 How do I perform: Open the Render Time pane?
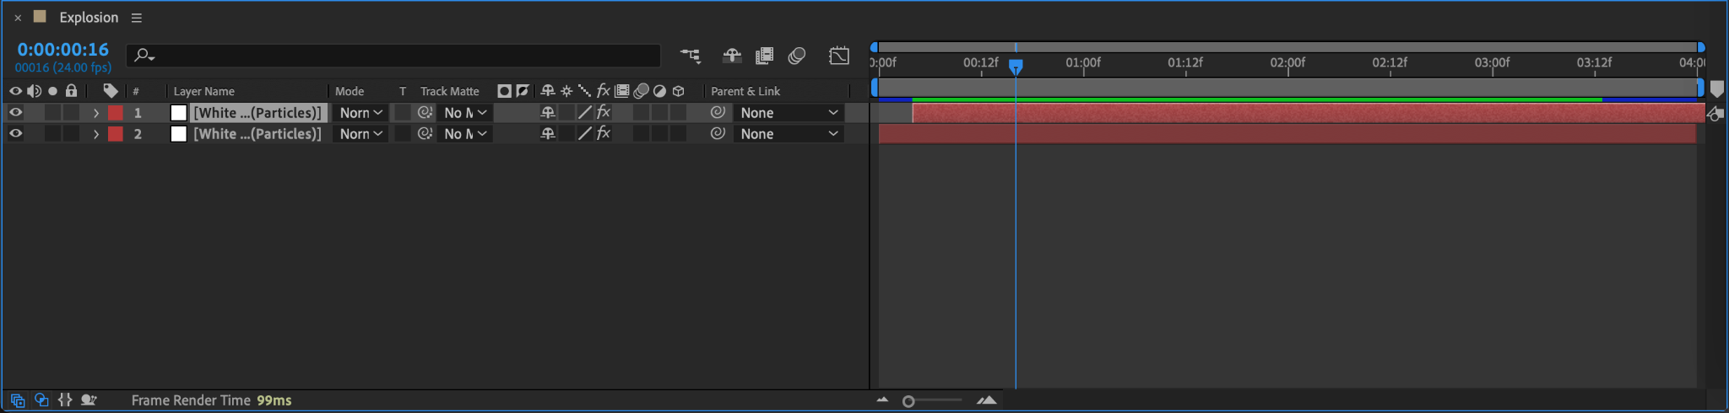point(89,400)
